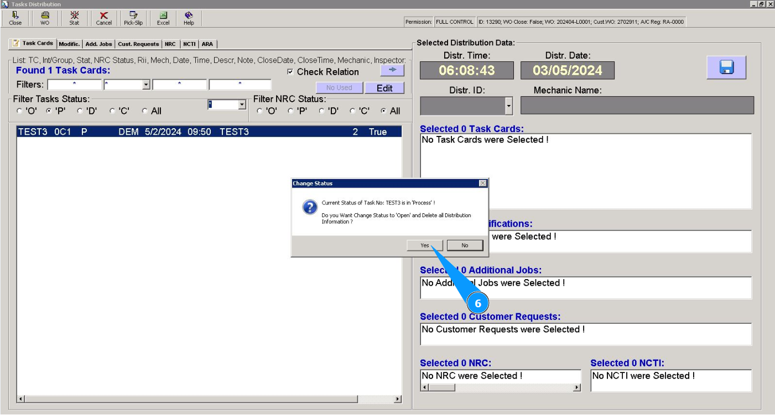
Task: Click the Mechanic Name field
Action: pos(637,106)
